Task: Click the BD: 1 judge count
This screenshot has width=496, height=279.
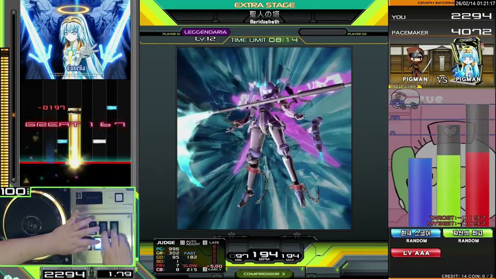Action: pyautogui.click(x=168, y=262)
